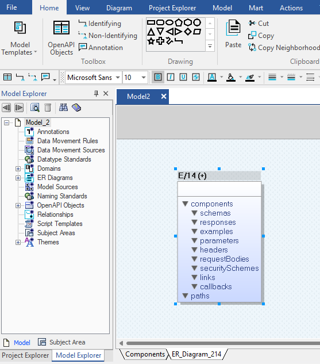The height and width of the screenshot is (364, 320).
Task: Switch to the Components diagram tab
Action: 145,354
